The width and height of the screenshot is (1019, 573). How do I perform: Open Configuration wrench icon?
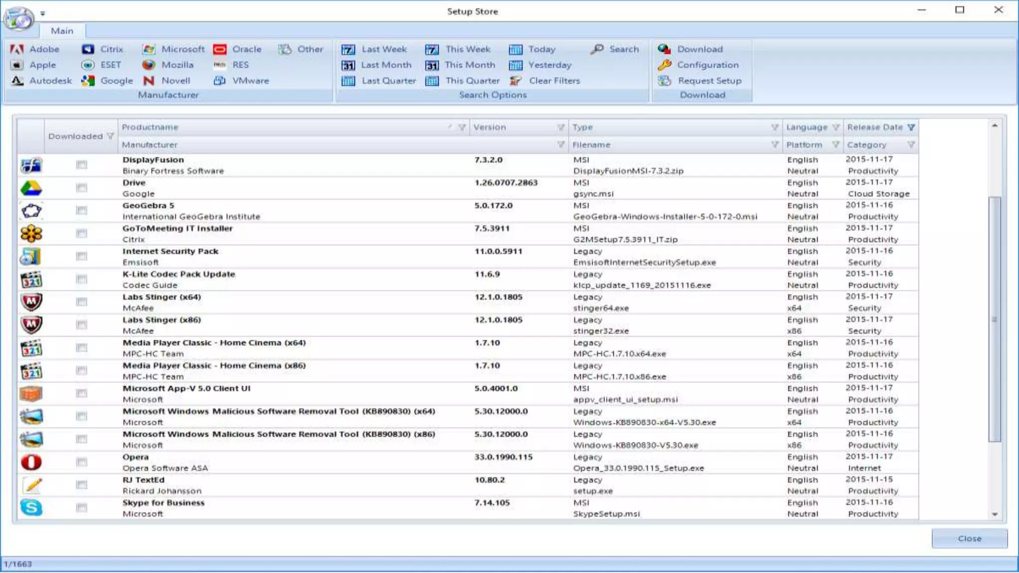pyautogui.click(x=664, y=65)
